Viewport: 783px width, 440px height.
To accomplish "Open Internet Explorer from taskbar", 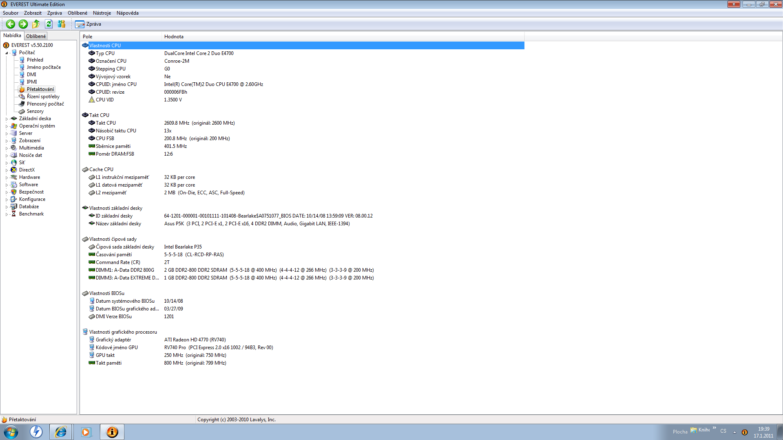I will pyautogui.click(x=61, y=432).
